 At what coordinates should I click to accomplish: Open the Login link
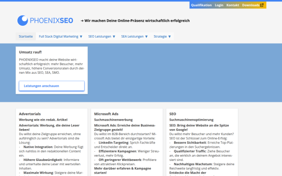pos(219,5)
